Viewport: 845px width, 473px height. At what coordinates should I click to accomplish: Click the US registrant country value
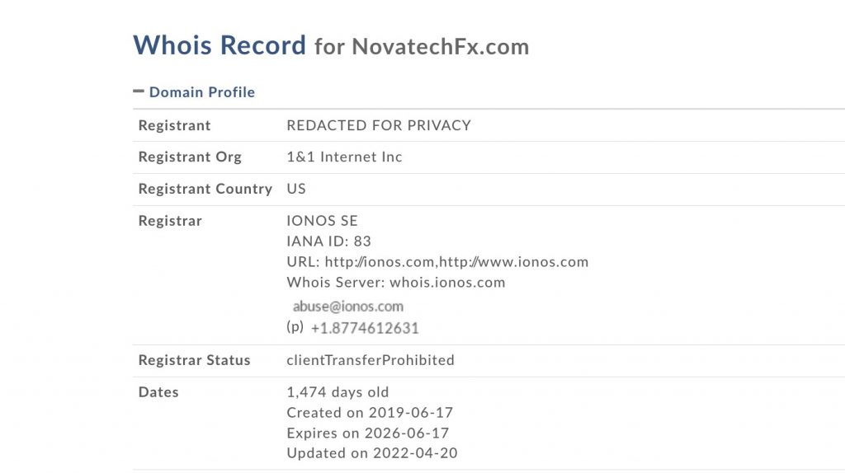296,189
